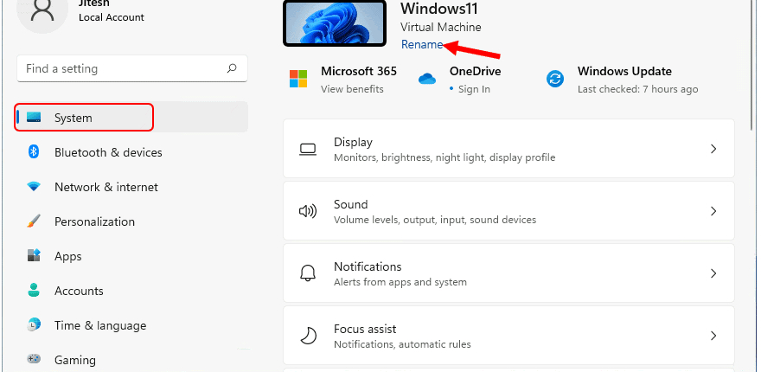This screenshot has width=761, height=372.
Task: Open Windows Update last checked status
Action: pos(637,89)
